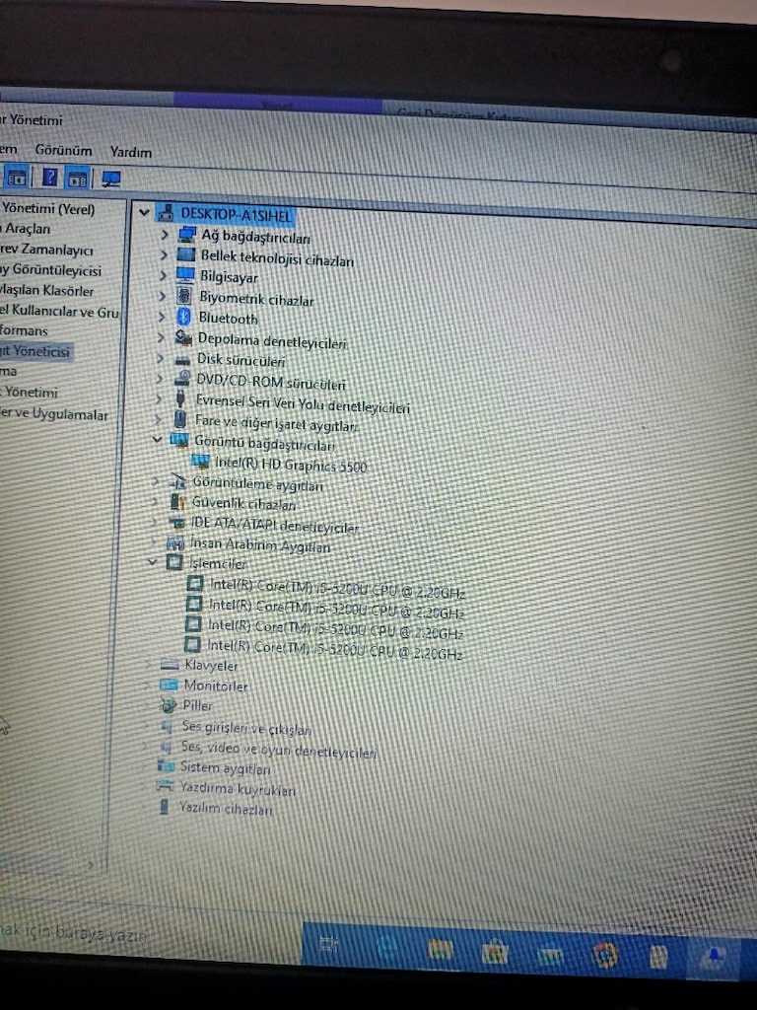Viewport: 757px width, 1010px height.
Task: Click the Monitörler monitor icon
Action: click(169, 685)
